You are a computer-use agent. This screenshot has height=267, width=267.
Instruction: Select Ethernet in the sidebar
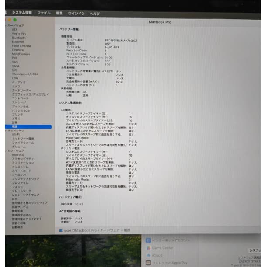tap(18, 42)
